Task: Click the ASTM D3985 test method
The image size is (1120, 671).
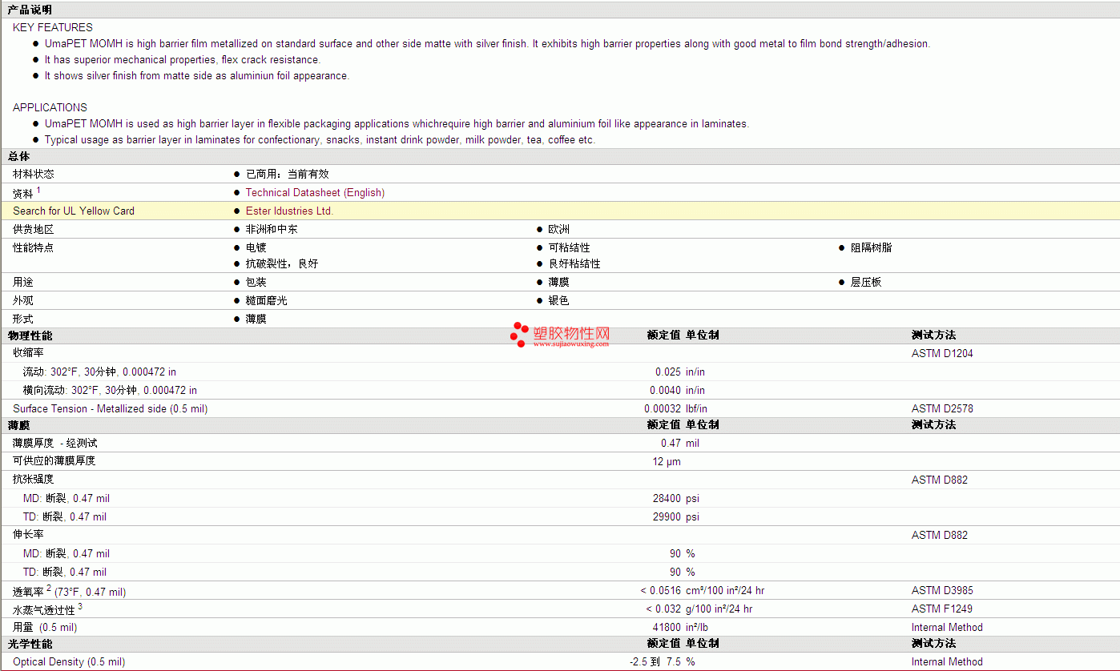Action: point(942,591)
